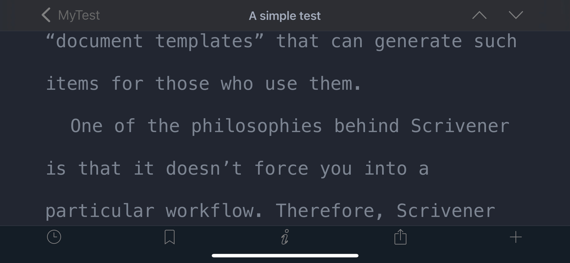Tap the word 'Therefore' in the text
The height and width of the screenshot is (263, 570).
point(326,211)
